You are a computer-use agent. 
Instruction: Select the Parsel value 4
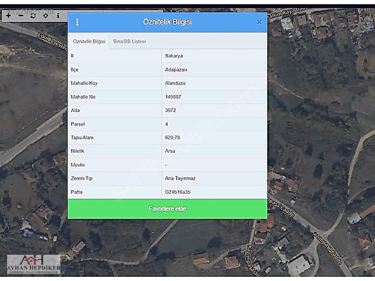coord(166,124)
